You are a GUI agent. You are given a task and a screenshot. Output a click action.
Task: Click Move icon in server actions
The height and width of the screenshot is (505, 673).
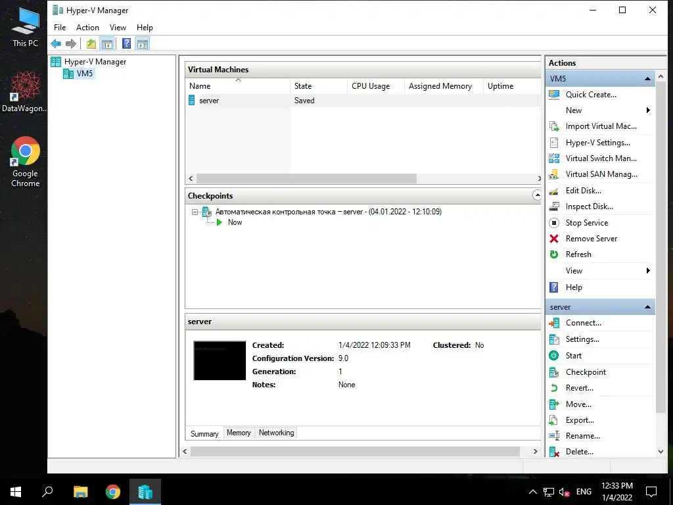point(554,404)
